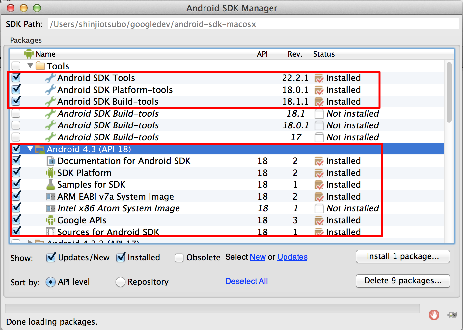Click the Google APIs package icon
Image resolution: width=463 pixels, height=330 pixels.
click(x=50, y=220)
